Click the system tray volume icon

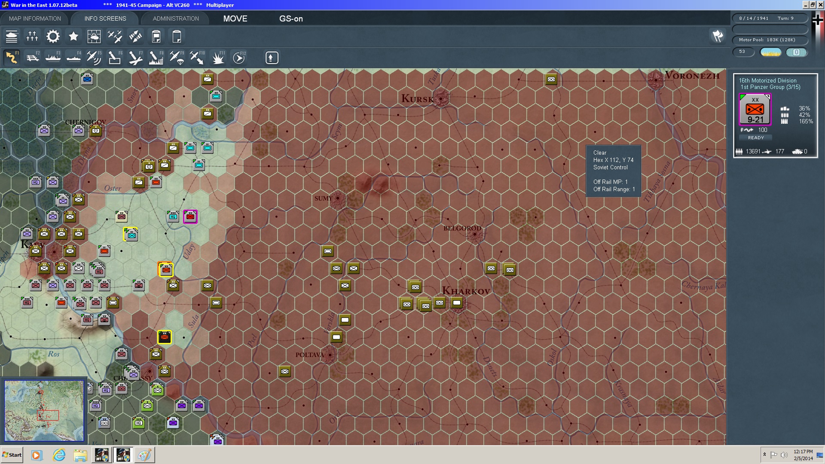click(784, 455)
